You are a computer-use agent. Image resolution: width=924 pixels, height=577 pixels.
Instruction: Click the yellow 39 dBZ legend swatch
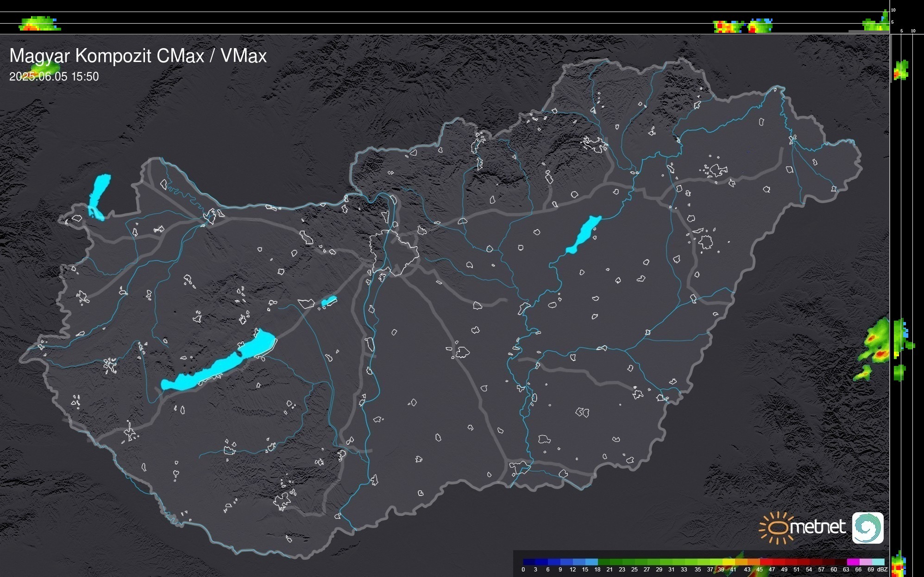pos(728,562)
